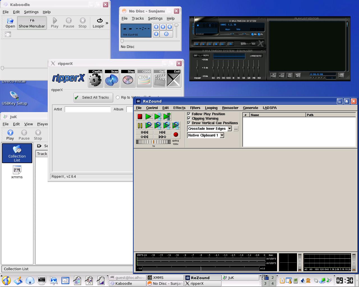This screenshot has width=359, height=287.
Task: Click the XMMS equalizer PREAMP slider
Action: pyautogui.click(x=197, y=68)
